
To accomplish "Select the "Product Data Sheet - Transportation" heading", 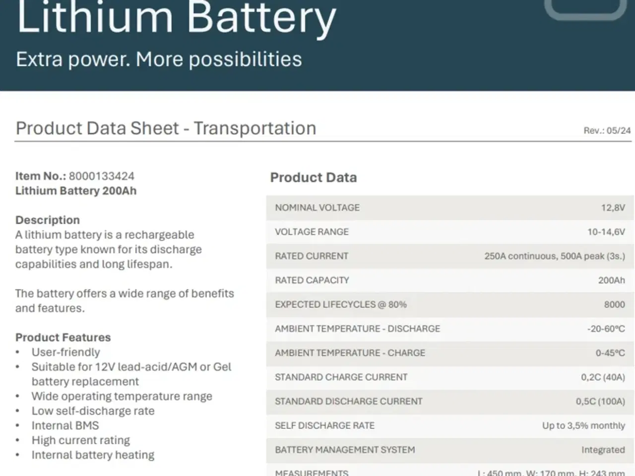I will tap(166, 128).
